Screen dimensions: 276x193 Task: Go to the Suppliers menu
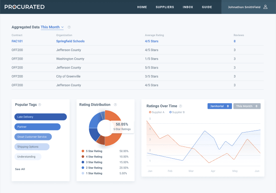pyautogui.click(x=165, y=7)
